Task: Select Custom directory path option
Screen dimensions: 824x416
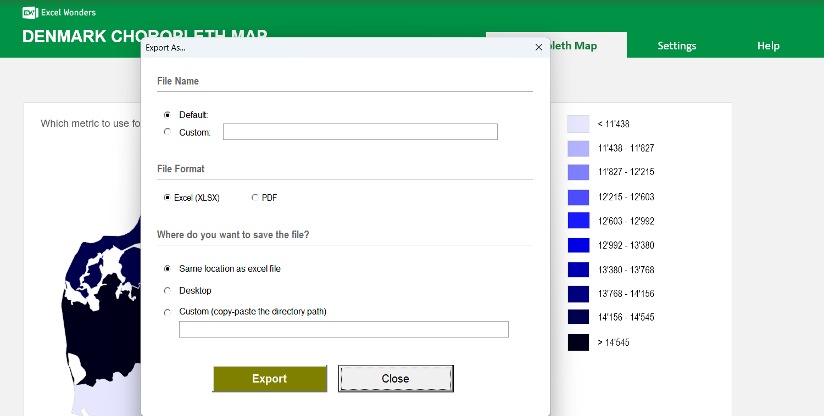Action: coord(168,312)
